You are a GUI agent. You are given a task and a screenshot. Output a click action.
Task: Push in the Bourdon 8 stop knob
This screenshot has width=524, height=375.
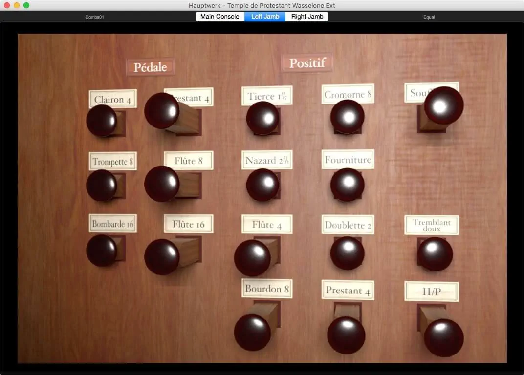coord(252,333)
